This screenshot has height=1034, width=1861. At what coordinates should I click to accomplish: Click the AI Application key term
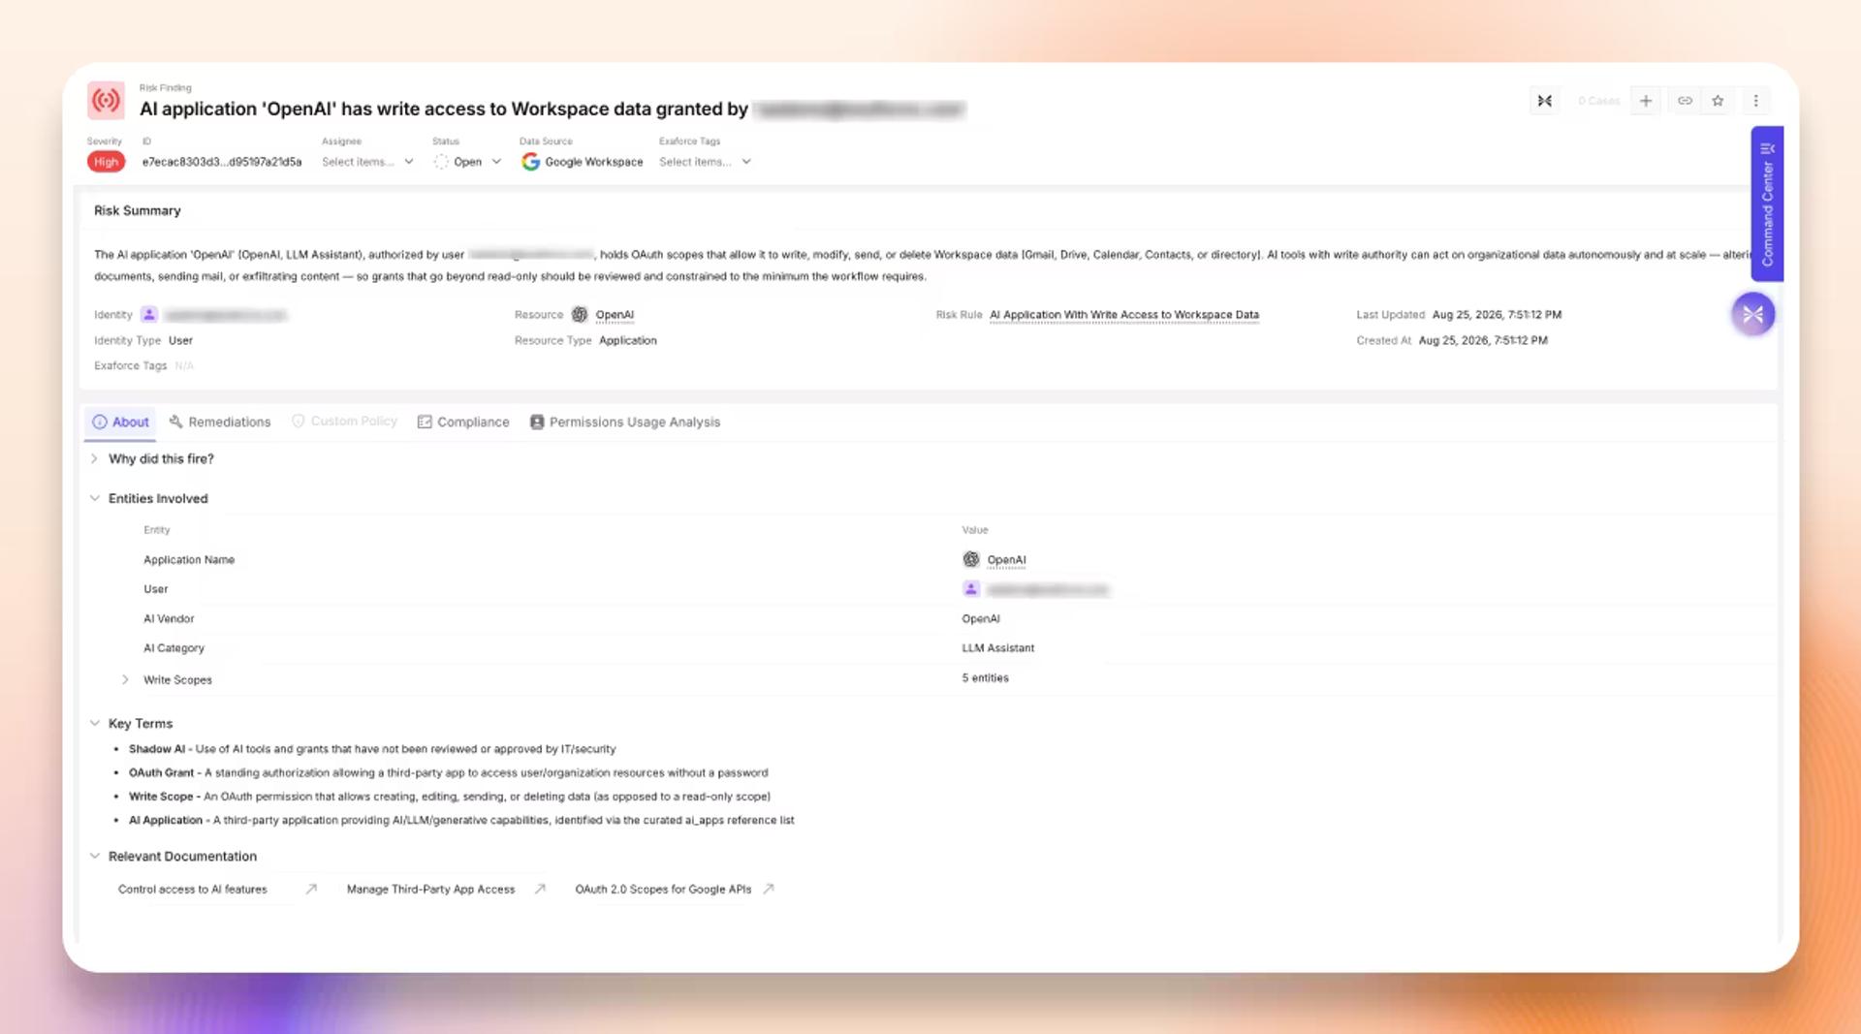pos(166,820)
